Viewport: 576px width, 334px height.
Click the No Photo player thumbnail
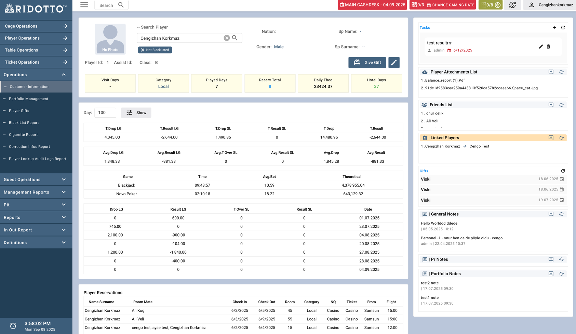(110, 39)
